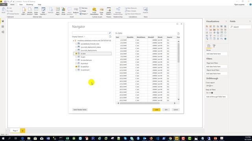
Task: Pick the donut chart visualization
Action: click(x=218, y=33)
